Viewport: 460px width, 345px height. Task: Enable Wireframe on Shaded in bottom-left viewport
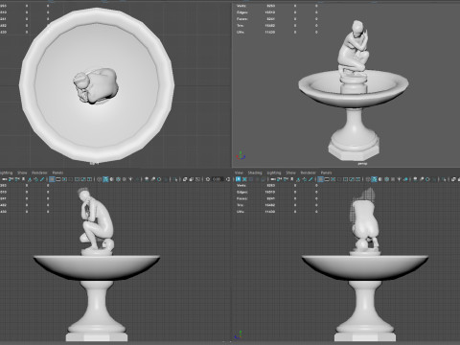click(118, 179)
